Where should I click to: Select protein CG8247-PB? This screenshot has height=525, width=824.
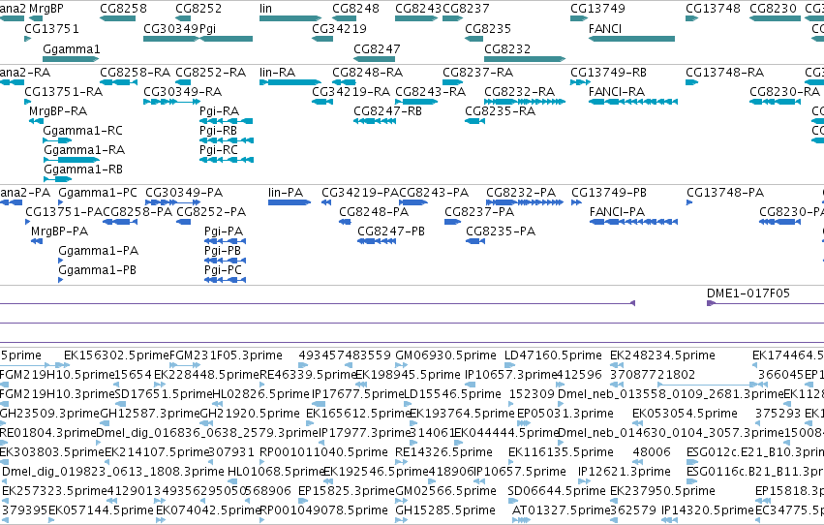tap(377, 242)
